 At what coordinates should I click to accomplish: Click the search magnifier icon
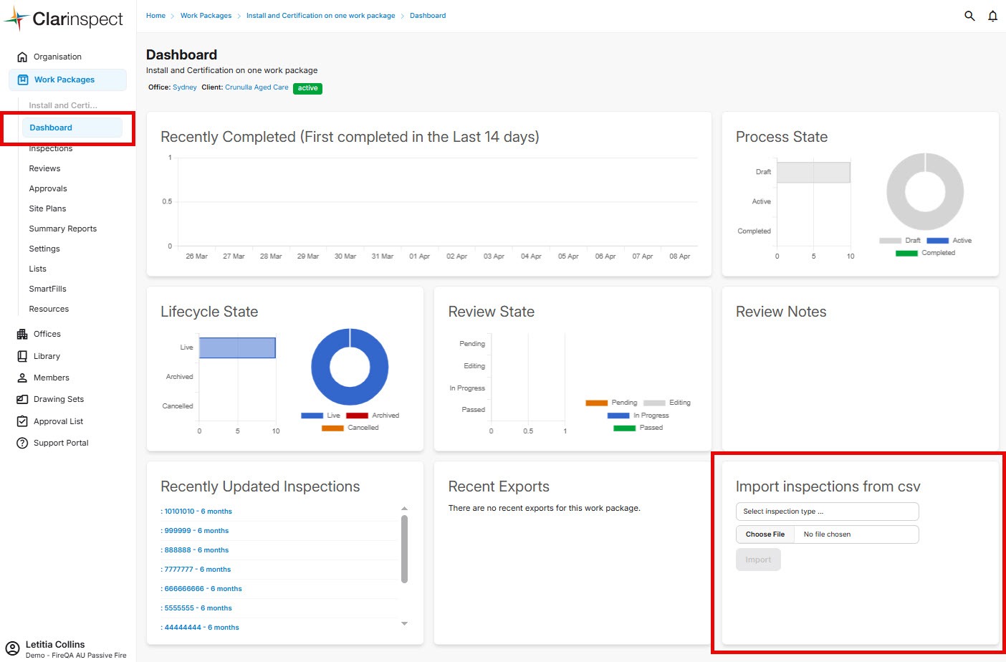click(969, 16)
